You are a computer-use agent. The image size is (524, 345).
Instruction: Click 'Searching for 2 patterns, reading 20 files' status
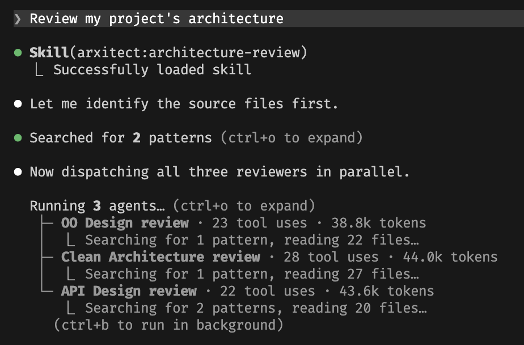click(x=256, y=308)
